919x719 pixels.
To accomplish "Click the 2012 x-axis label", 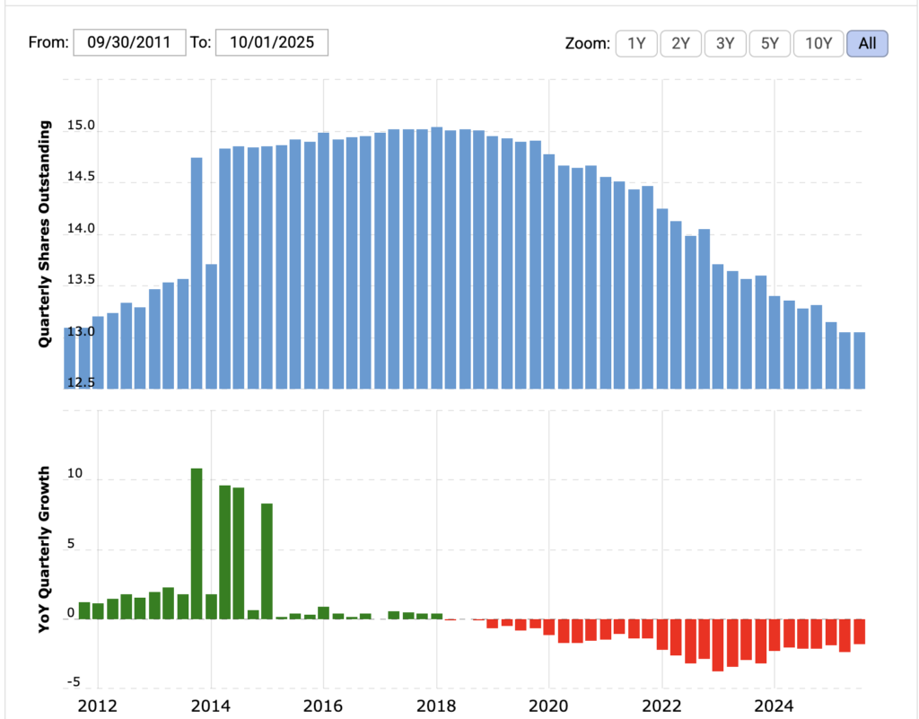I will (97, 706).
